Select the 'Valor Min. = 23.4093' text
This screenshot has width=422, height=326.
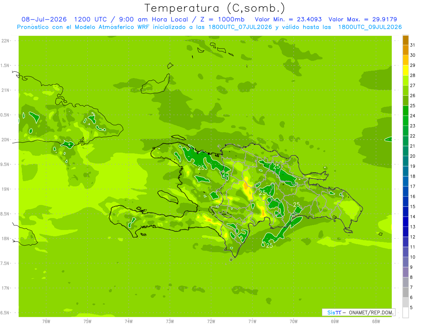click(288, 19)
